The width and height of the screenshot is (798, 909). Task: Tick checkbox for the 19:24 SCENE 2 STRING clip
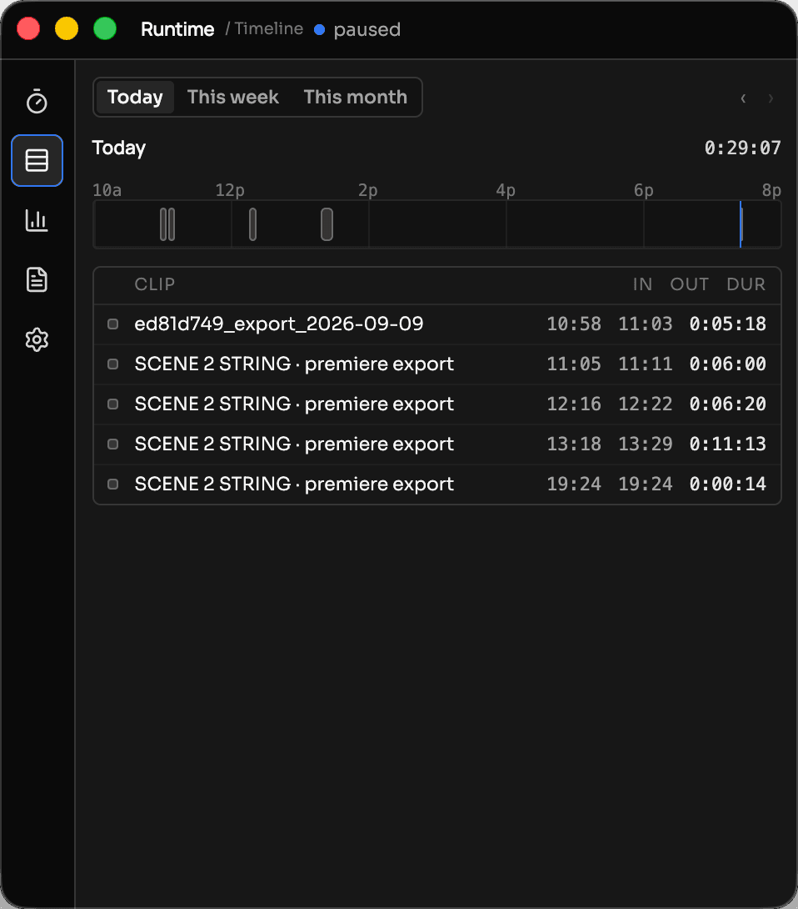click(x=113, y=484)
